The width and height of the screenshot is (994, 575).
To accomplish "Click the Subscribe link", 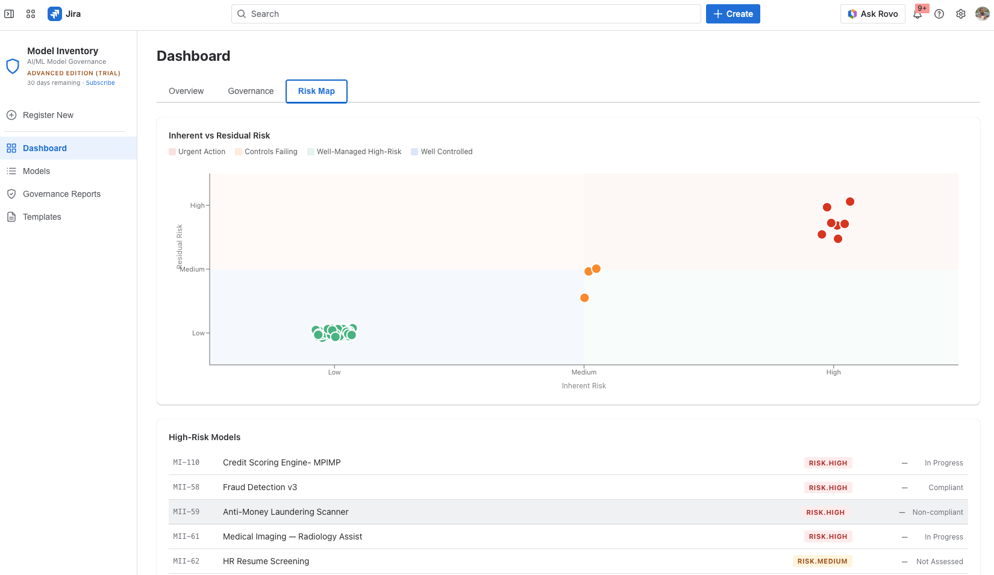I will pyautogui.click(x=100, y=83).
